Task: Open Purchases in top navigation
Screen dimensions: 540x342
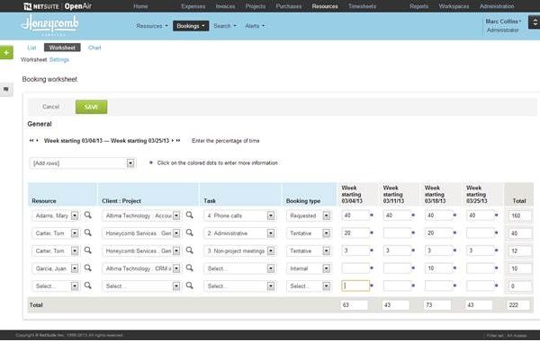Action: (289, 6)
